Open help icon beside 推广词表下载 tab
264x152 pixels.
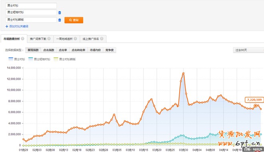tap(49, 39)
